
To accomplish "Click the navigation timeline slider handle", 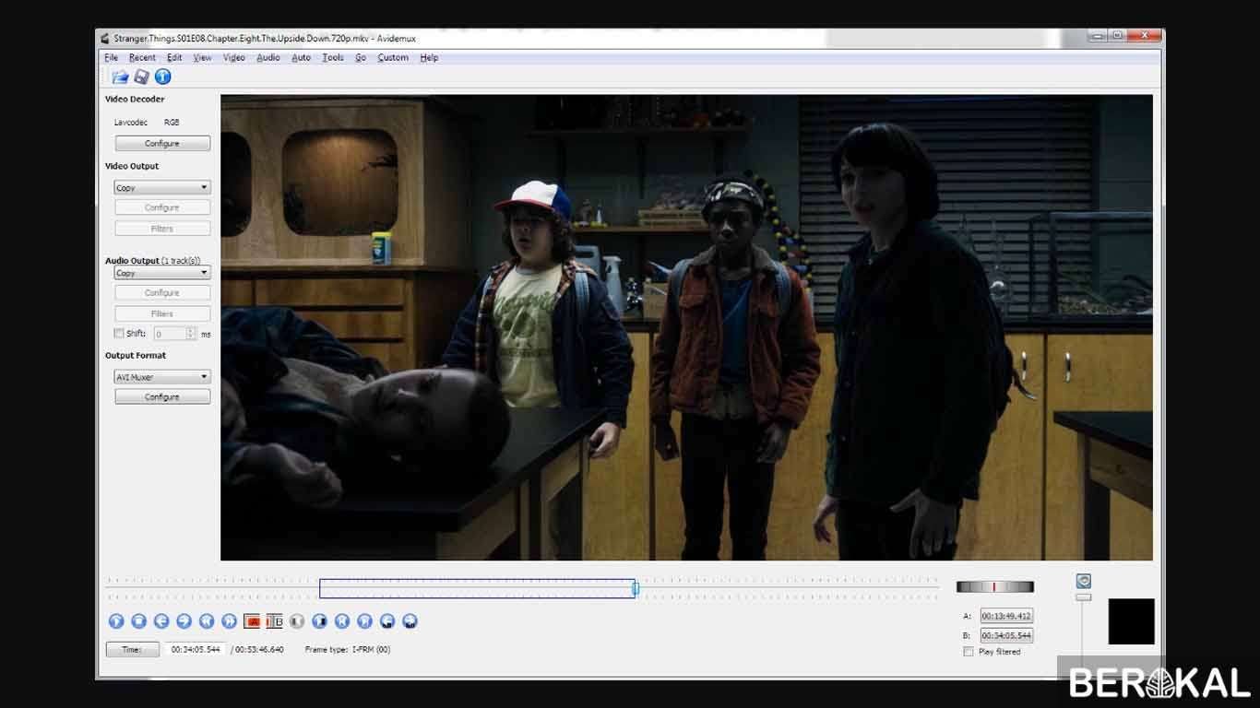I will tap(635, 587).
